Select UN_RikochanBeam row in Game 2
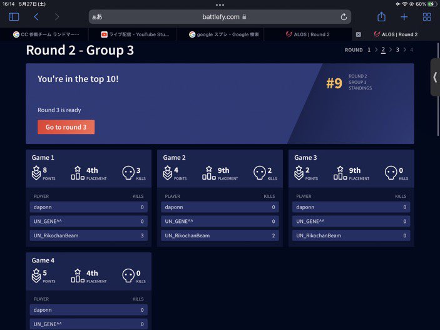Viewport: 440px width, 330px height. pos(220,235)
